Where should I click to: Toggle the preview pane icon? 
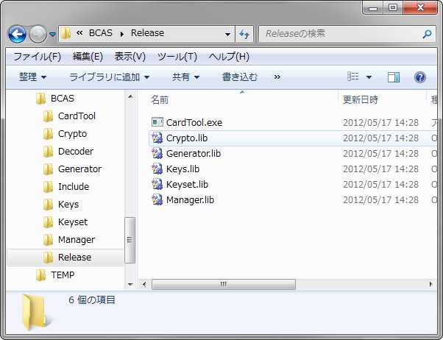[393, 77]
